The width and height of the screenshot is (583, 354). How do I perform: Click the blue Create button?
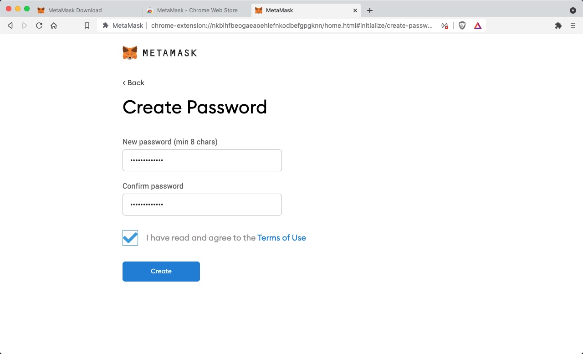coord(161,272)
